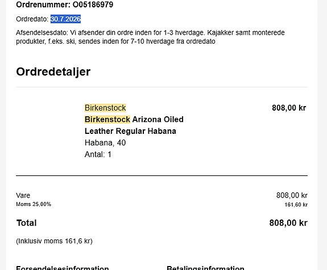Click the Afsendelsesdato shipping info paragraph

(150, 37)
